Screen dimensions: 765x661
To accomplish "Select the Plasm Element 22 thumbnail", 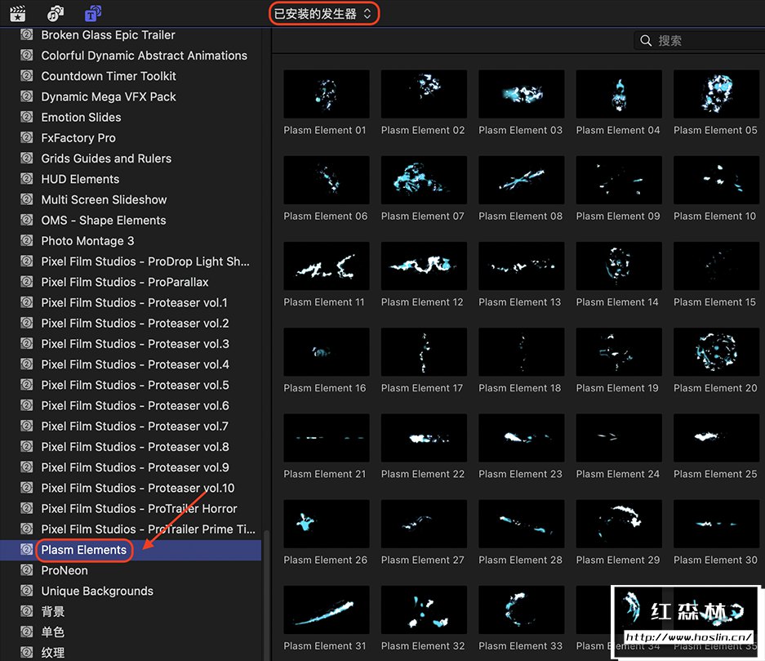I will (x=424, y=437).
